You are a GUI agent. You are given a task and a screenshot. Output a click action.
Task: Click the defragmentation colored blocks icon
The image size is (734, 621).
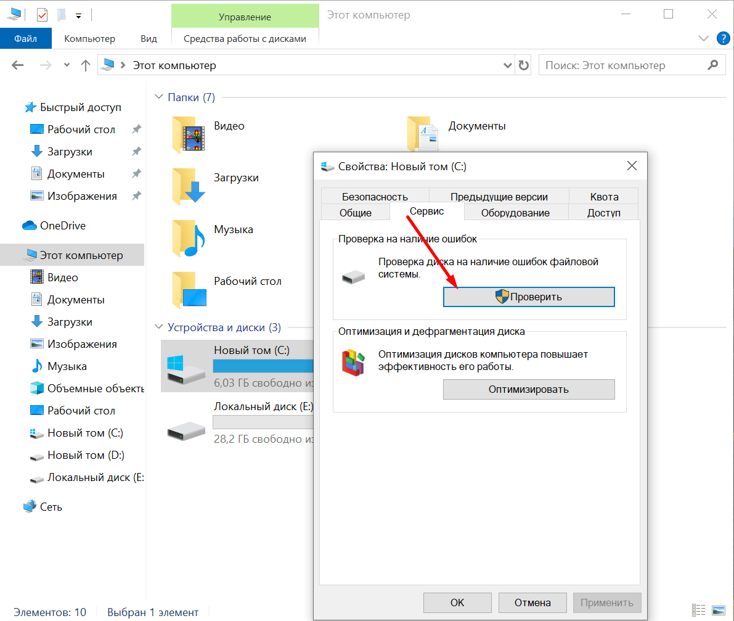point(353,363)
